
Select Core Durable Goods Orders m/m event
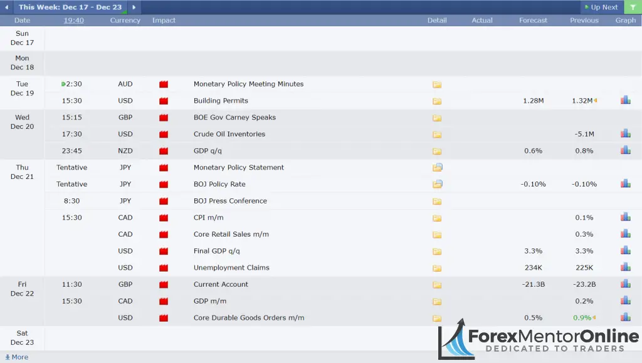pyautogui.click(x=249, y=318)
